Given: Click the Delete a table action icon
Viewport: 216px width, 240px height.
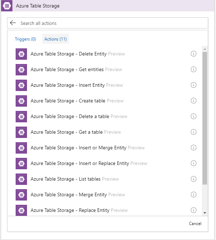Looking at the screenshot, I should [21, 117].
